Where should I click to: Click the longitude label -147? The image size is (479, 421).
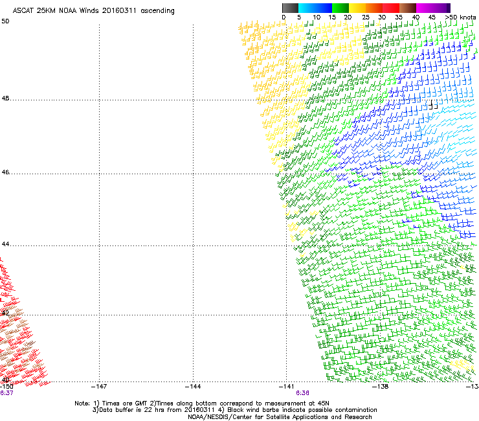tap(99, 387)
